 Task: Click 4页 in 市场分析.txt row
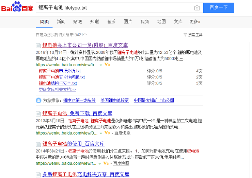point(199,71)
